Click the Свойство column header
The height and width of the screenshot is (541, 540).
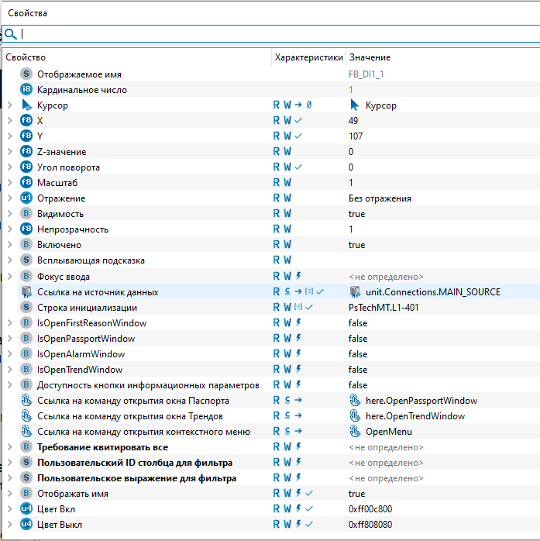(26, 57)
